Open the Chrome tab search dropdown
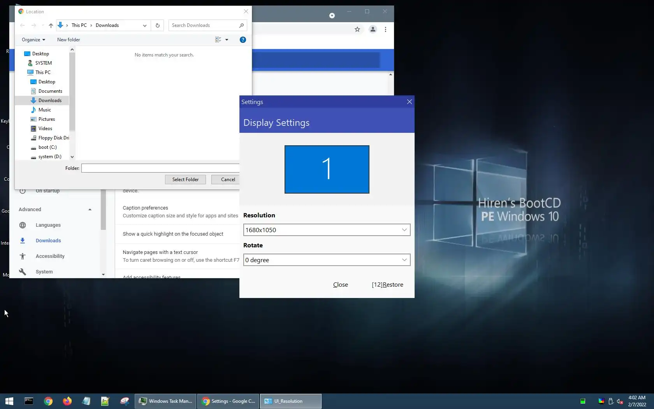Image resolution: width=654 pixels, height=409 pixels. pos(332,16)
